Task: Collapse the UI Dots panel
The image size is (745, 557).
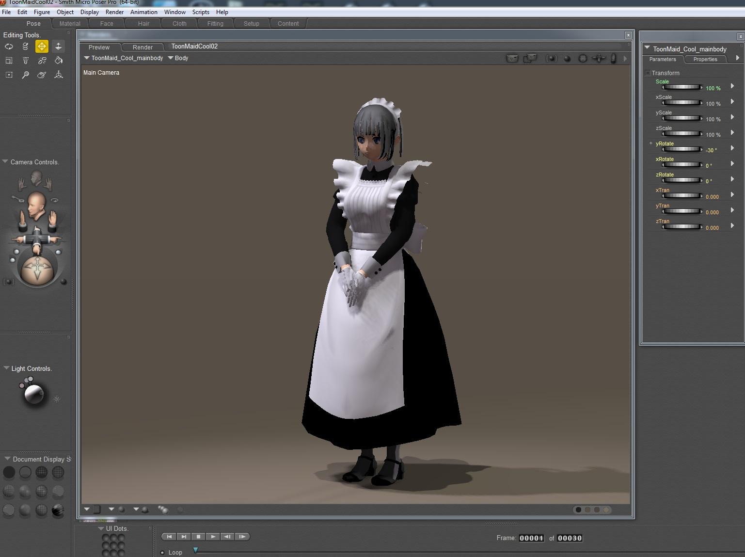Action: pyautogui.click(x=101, y=528)
